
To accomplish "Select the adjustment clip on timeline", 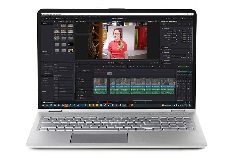I will (x=109, y=74).
